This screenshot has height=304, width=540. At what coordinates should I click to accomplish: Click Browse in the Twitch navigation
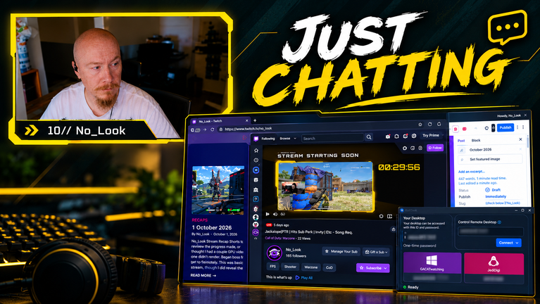(x=285, y=139)
